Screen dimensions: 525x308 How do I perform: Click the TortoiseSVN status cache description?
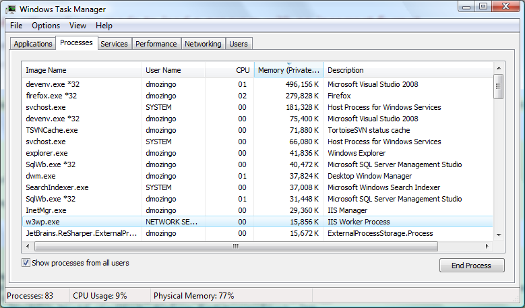[x=369, y=130]
